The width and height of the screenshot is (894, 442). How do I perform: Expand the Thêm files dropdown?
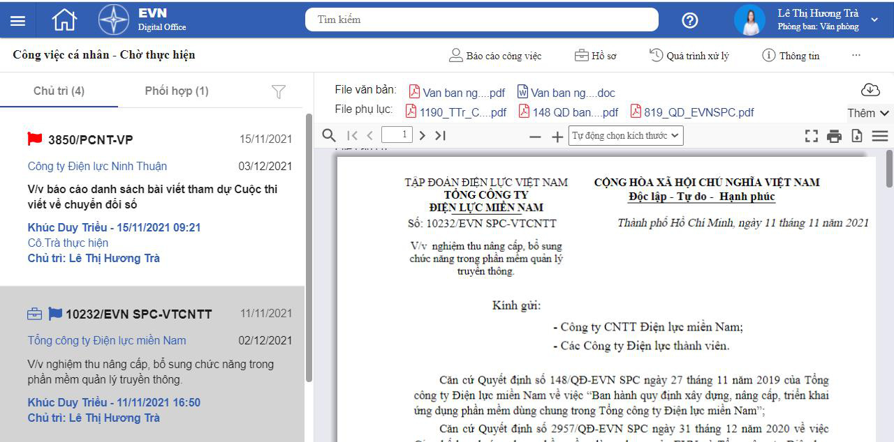(x=868, y=113)
